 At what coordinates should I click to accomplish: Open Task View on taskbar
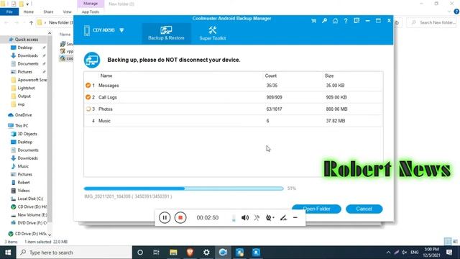point(157,253)
